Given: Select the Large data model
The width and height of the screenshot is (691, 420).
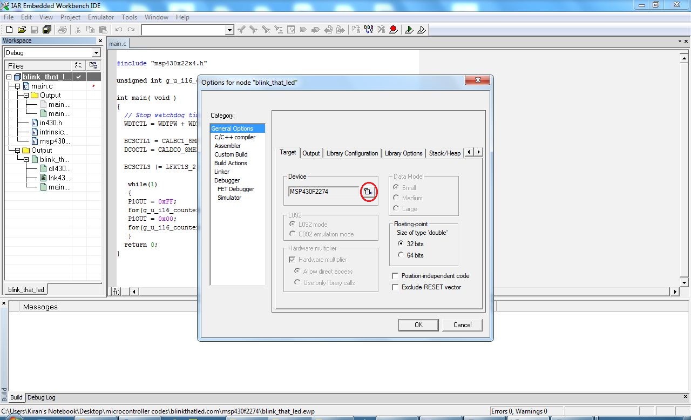Looking at the screenshot, I should pyautogui.click(x=396, y=208).
